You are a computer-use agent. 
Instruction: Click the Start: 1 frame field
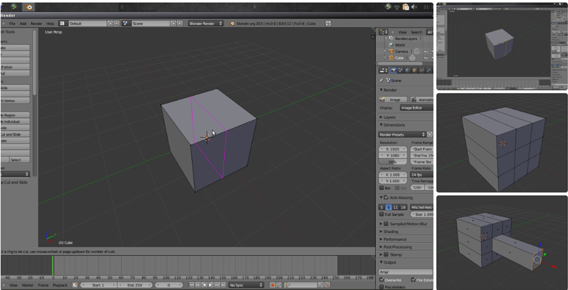click(98, 285)
